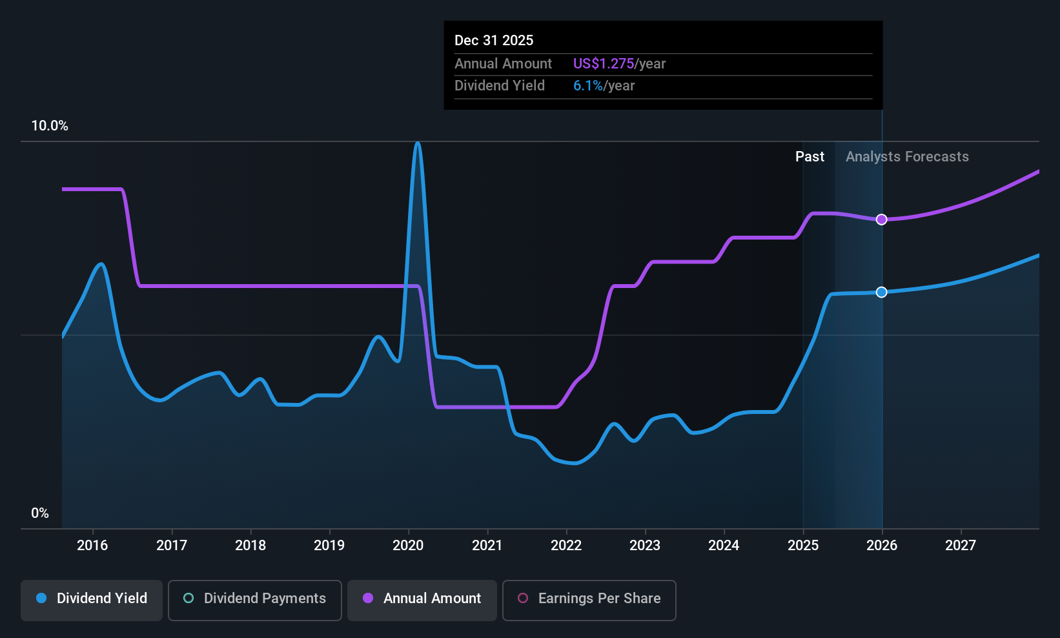
Task: Click the purple Annual Amount data point marker
Action: click(882, 220)
